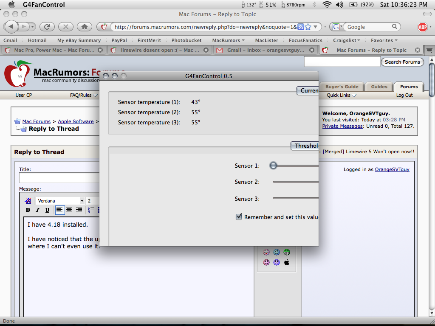Click the volume speaker icon
The width and height of the screenshot is (435, 326).
(339, 4)
